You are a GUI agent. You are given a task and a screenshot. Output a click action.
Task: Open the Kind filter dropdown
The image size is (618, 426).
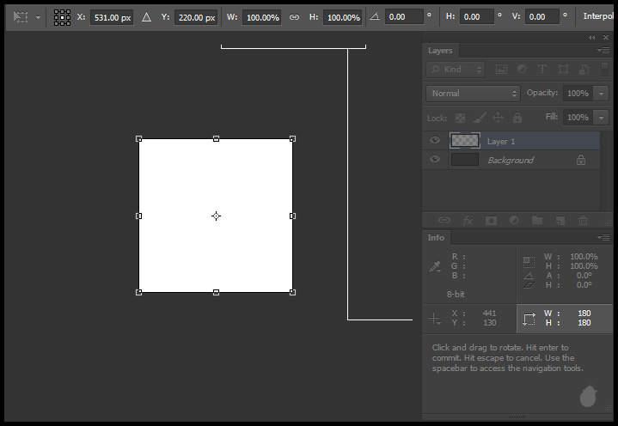pos(456,69)
